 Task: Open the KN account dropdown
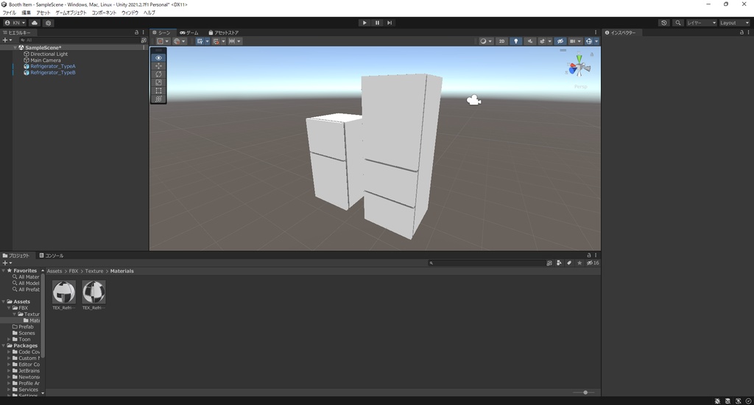click(x=15, y=23)
